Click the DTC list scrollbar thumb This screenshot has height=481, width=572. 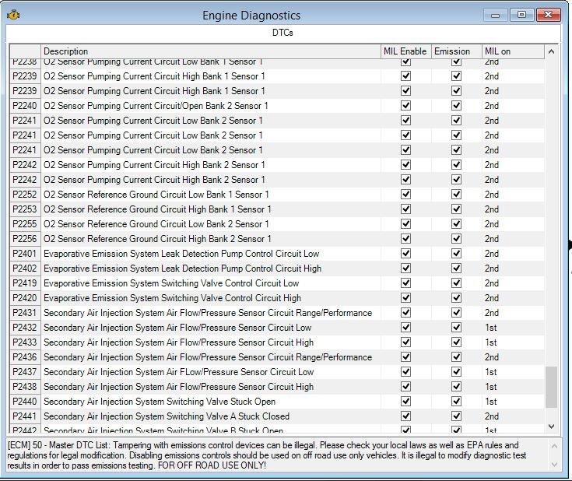[551, 387]
